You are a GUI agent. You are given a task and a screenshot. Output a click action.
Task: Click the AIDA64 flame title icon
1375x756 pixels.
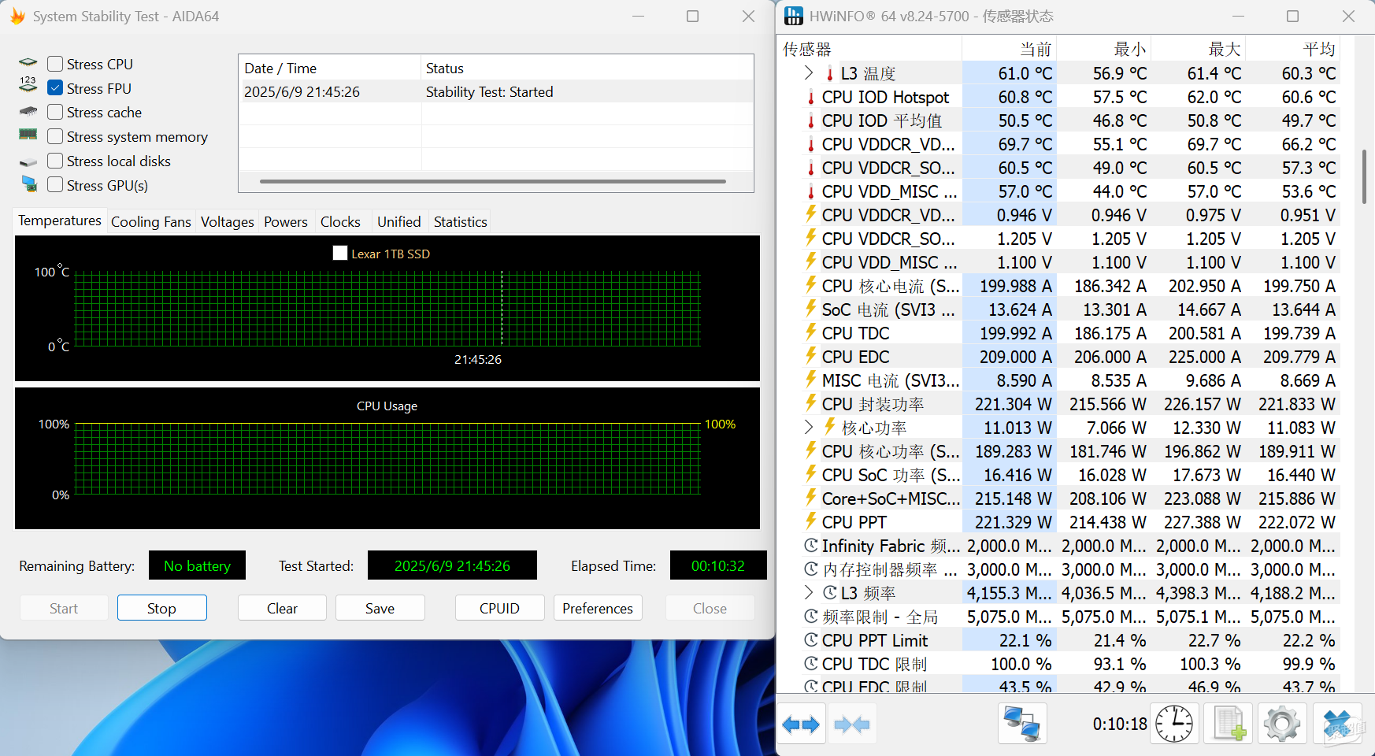tap(17, 16)
